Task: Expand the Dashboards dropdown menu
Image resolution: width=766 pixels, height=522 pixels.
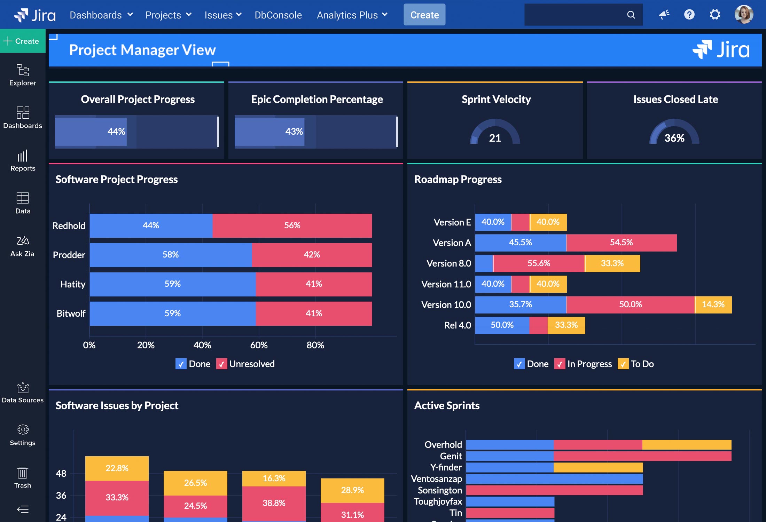Action: 101,15
